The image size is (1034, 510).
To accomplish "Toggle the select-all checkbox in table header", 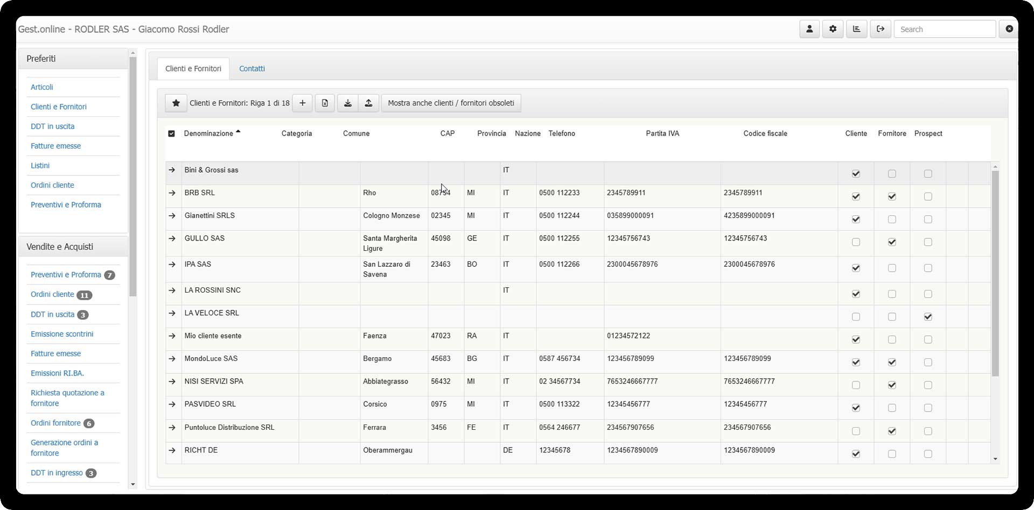I will [x=171, y=133].
